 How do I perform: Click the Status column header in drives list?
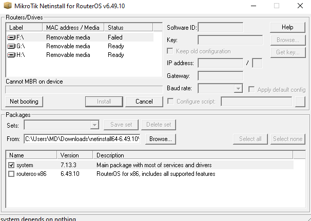(x=128, y=27)
